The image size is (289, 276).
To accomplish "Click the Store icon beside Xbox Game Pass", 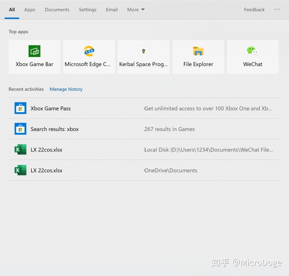I will [20, 108].
